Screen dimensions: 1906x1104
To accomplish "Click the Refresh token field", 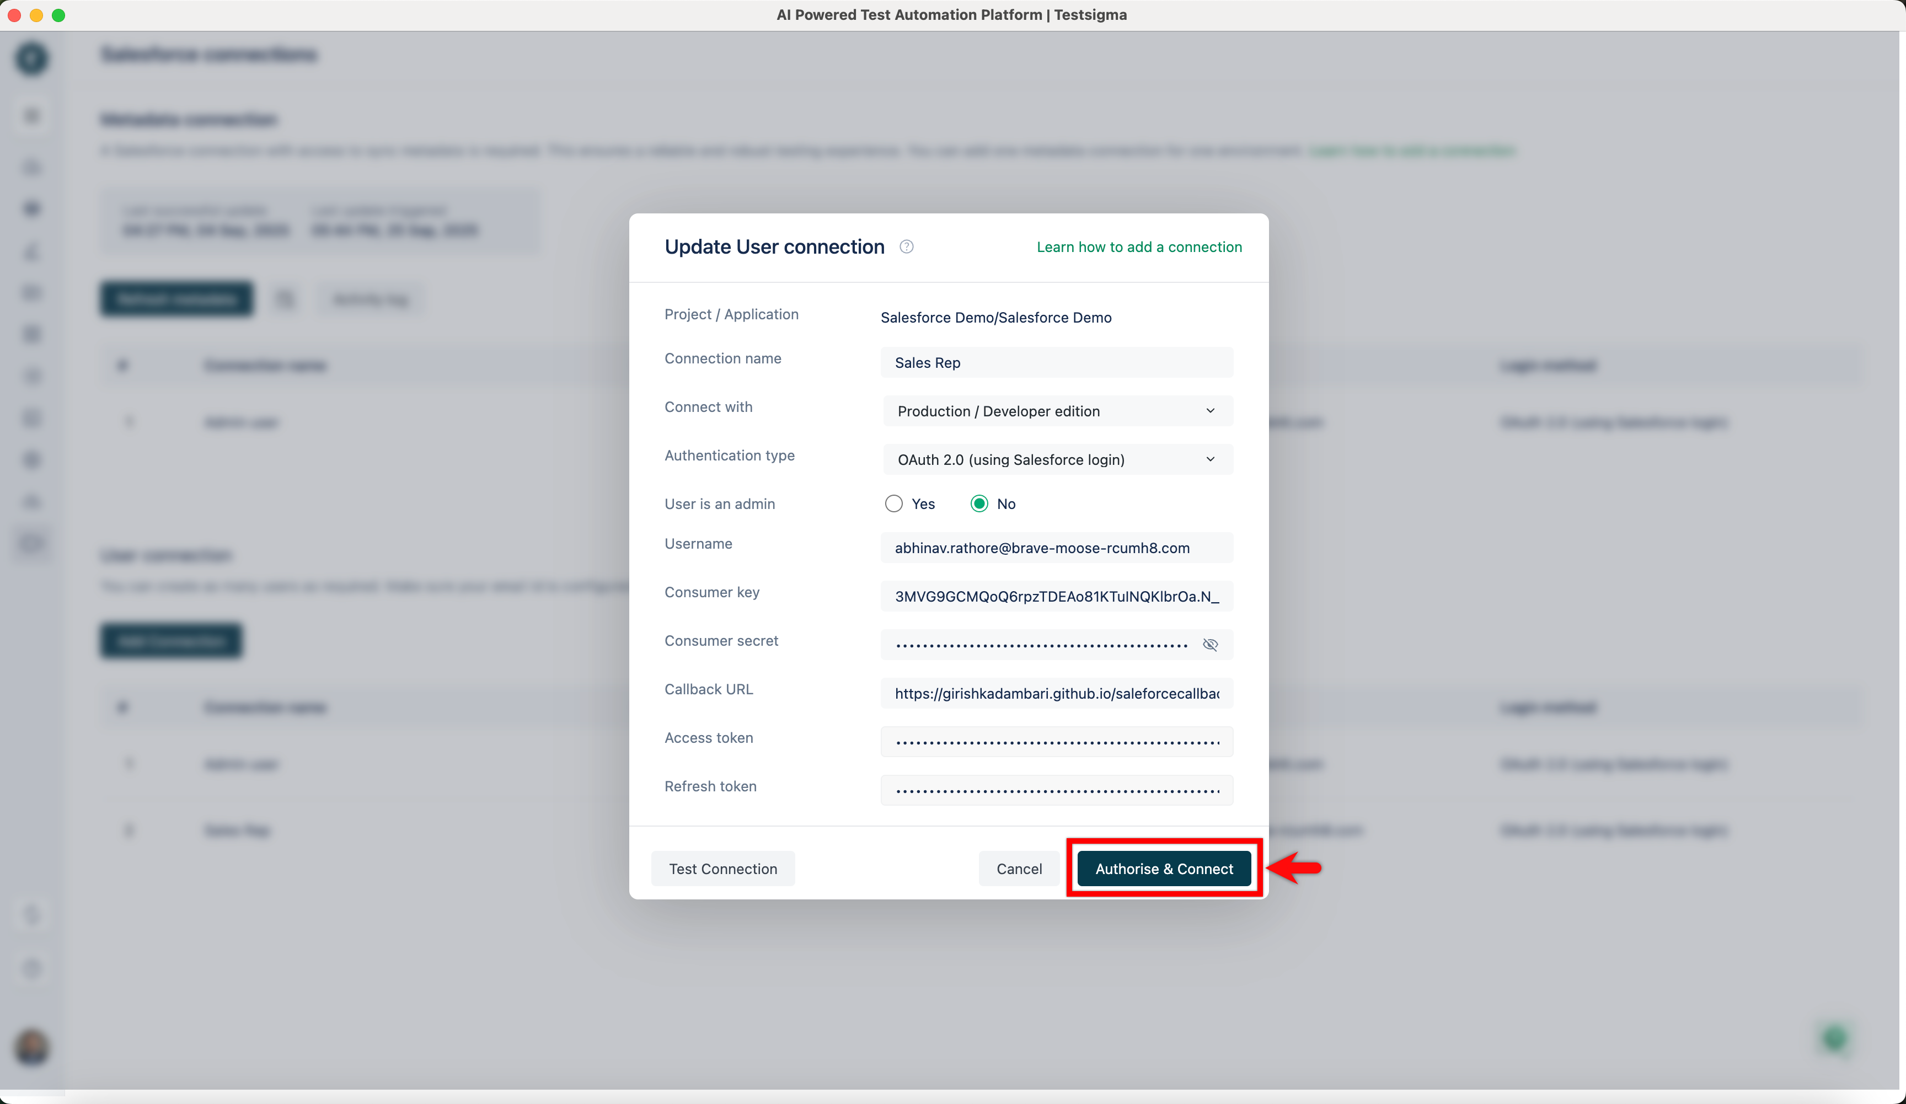I will click(1056, 790).
